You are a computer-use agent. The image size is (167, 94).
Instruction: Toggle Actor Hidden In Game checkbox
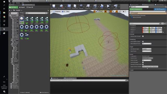click(x=143, y=42)
